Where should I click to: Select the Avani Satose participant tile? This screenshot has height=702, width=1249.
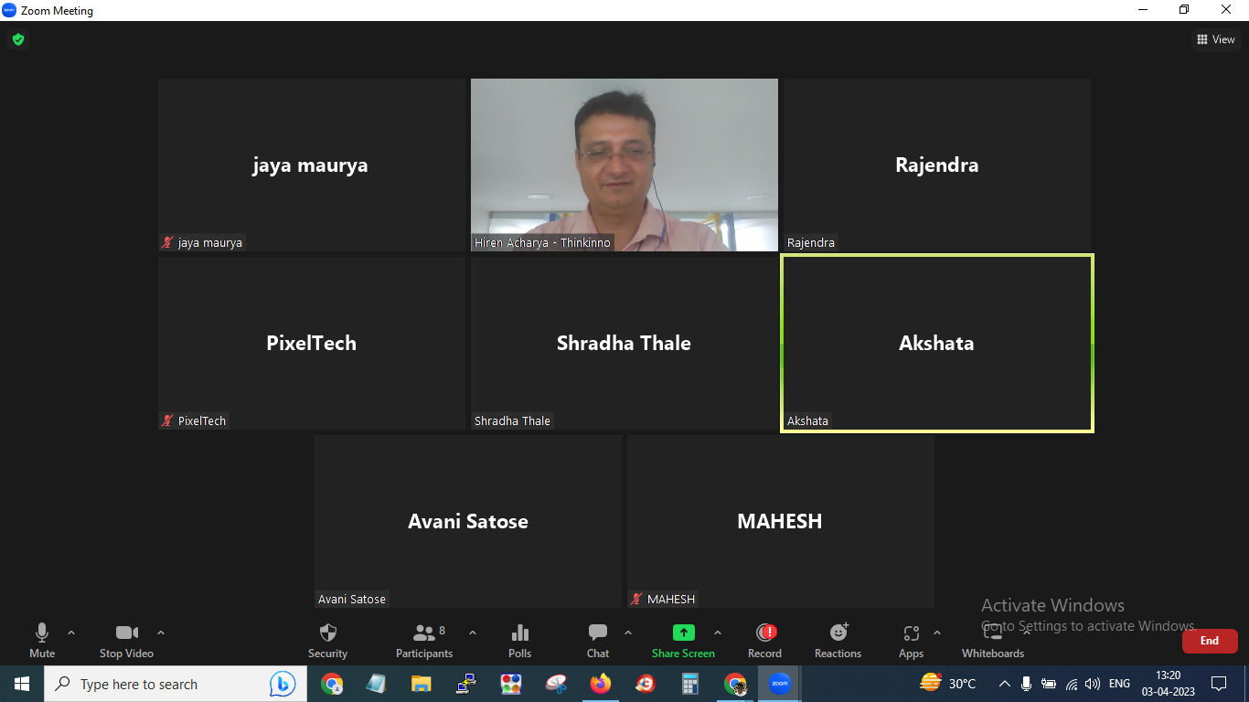[x=468, y=521]
